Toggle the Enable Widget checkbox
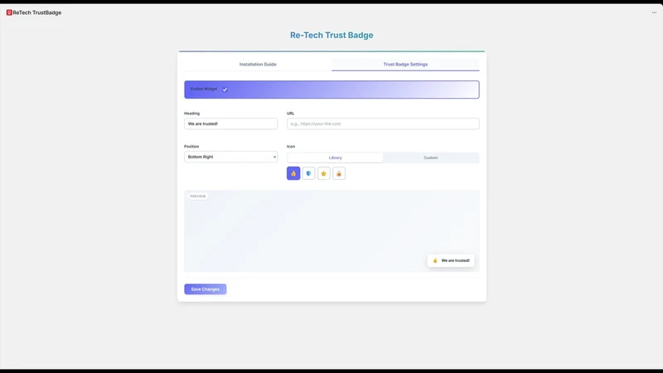663x373 pixels. (x=225, y=90)
